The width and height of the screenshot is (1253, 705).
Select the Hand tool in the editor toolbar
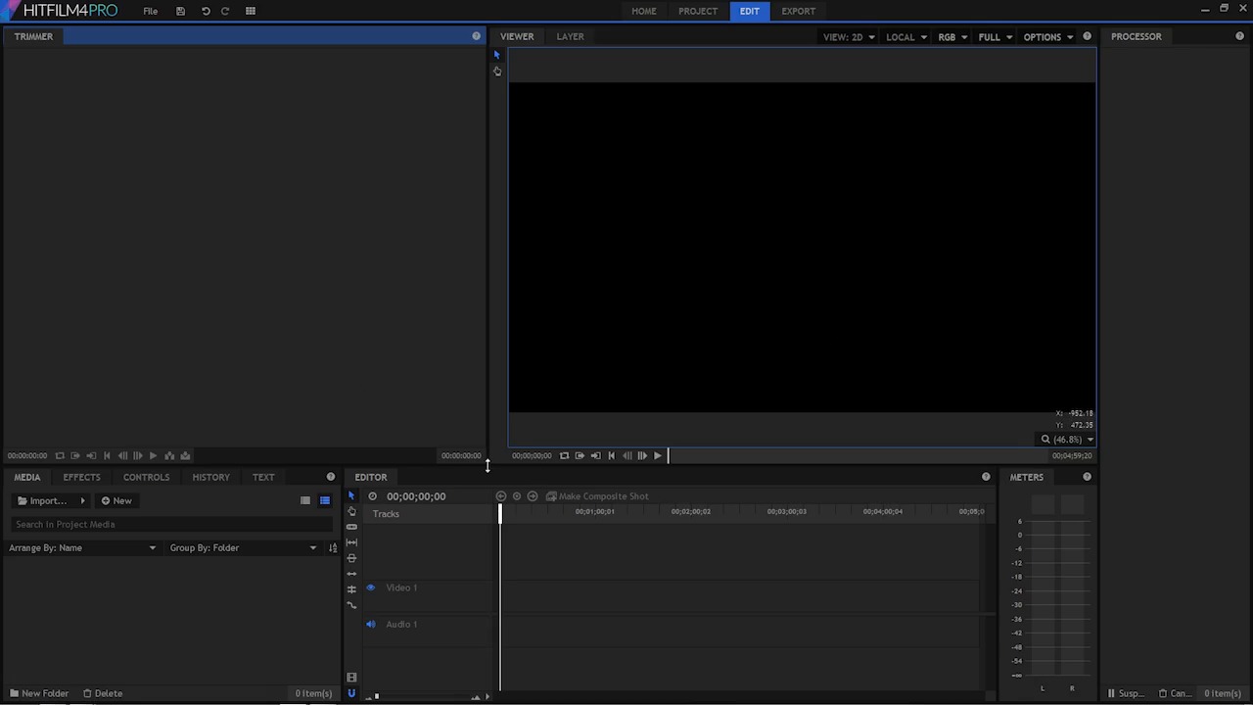pyautogui.click(x=351, y=511)
